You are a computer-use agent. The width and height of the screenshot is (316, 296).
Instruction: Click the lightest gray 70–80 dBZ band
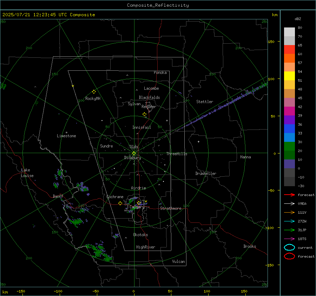point(289,32)
